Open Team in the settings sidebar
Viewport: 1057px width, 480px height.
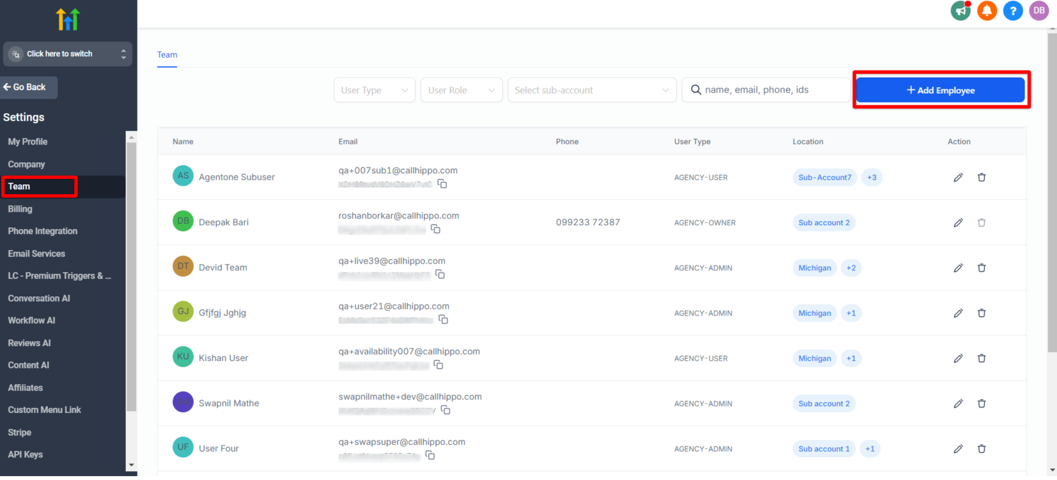[x=19, y=186]
